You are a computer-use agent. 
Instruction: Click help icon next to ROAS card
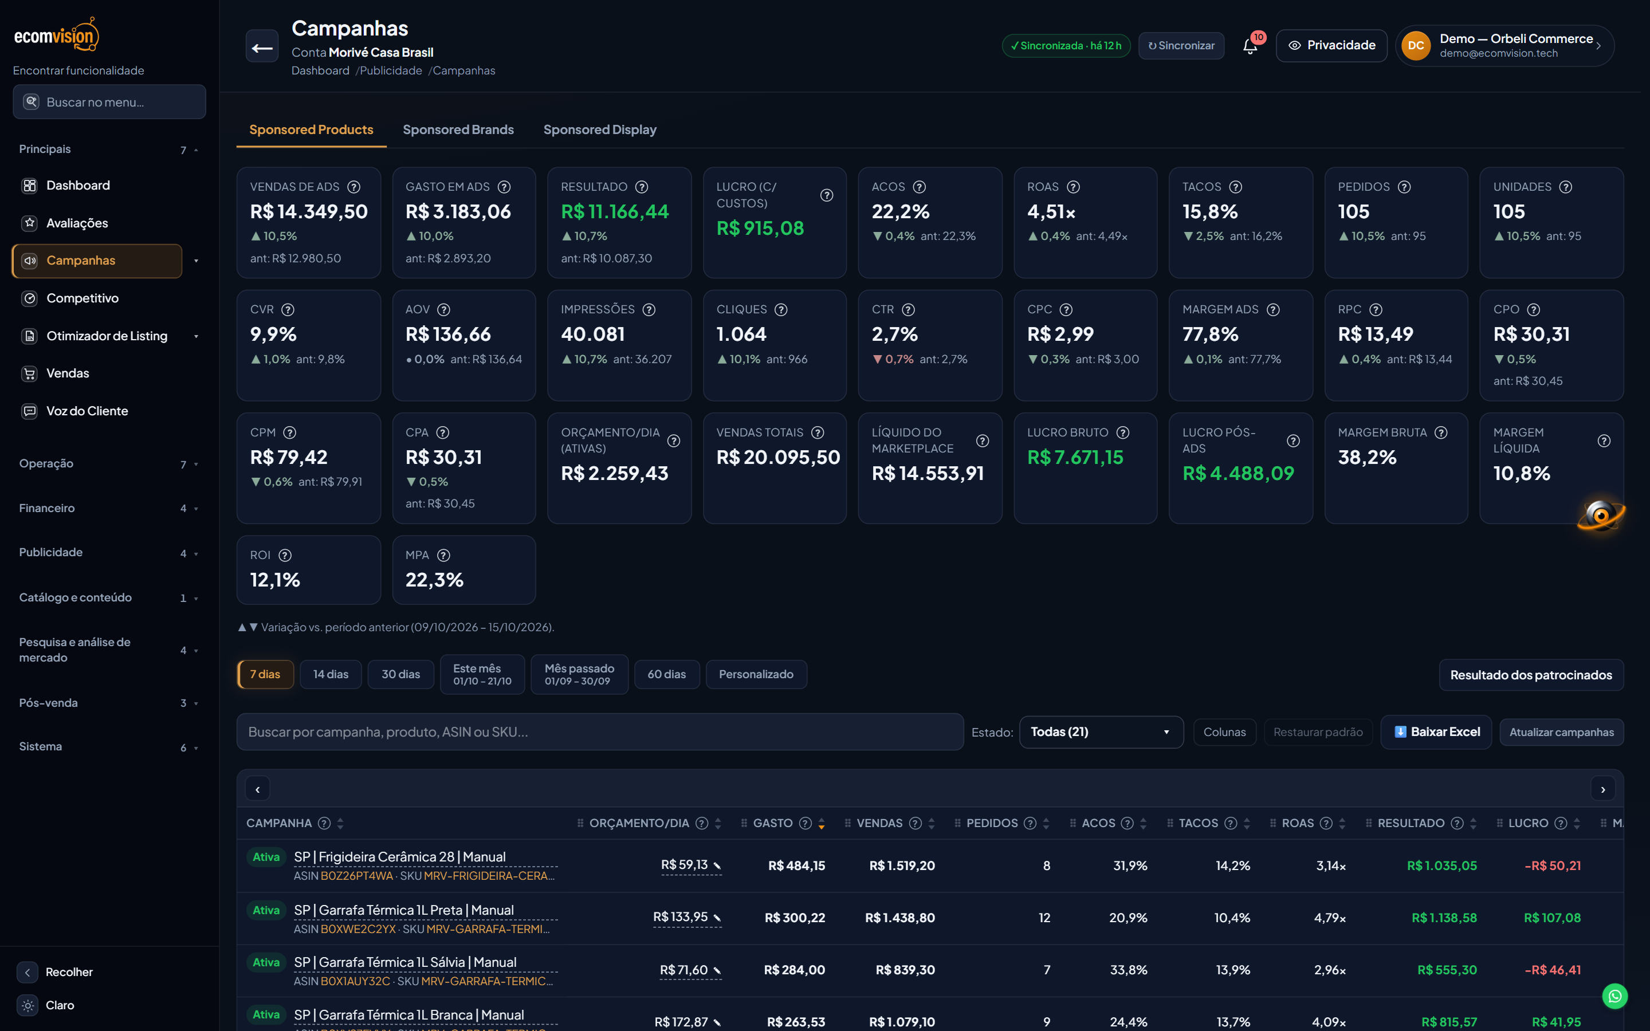click(1073, 187)
